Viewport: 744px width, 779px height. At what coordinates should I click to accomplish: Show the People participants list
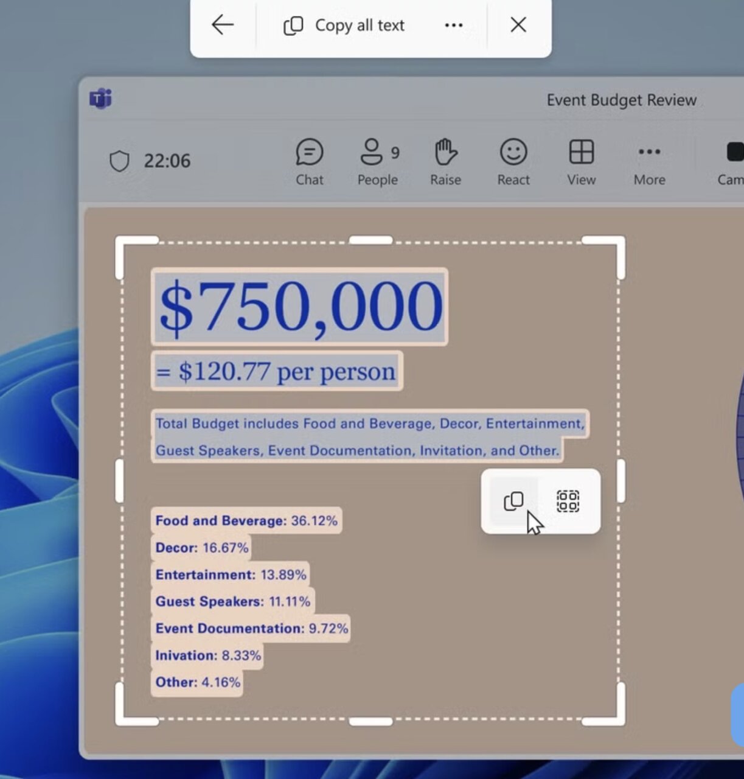(378, 162)
